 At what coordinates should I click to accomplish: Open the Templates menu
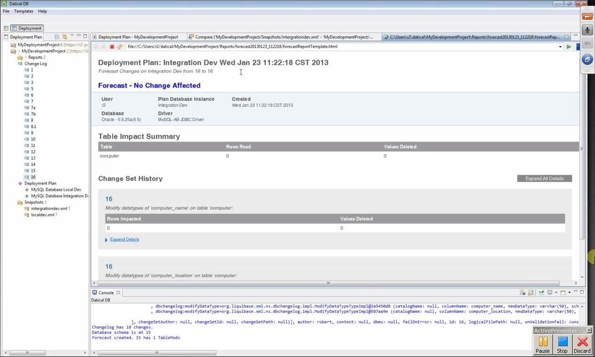click(x=24, y=11)
